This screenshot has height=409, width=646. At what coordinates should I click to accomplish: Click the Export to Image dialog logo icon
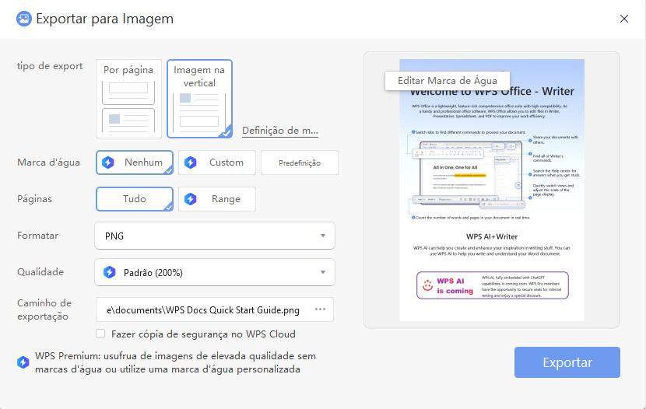coord(23,19)
